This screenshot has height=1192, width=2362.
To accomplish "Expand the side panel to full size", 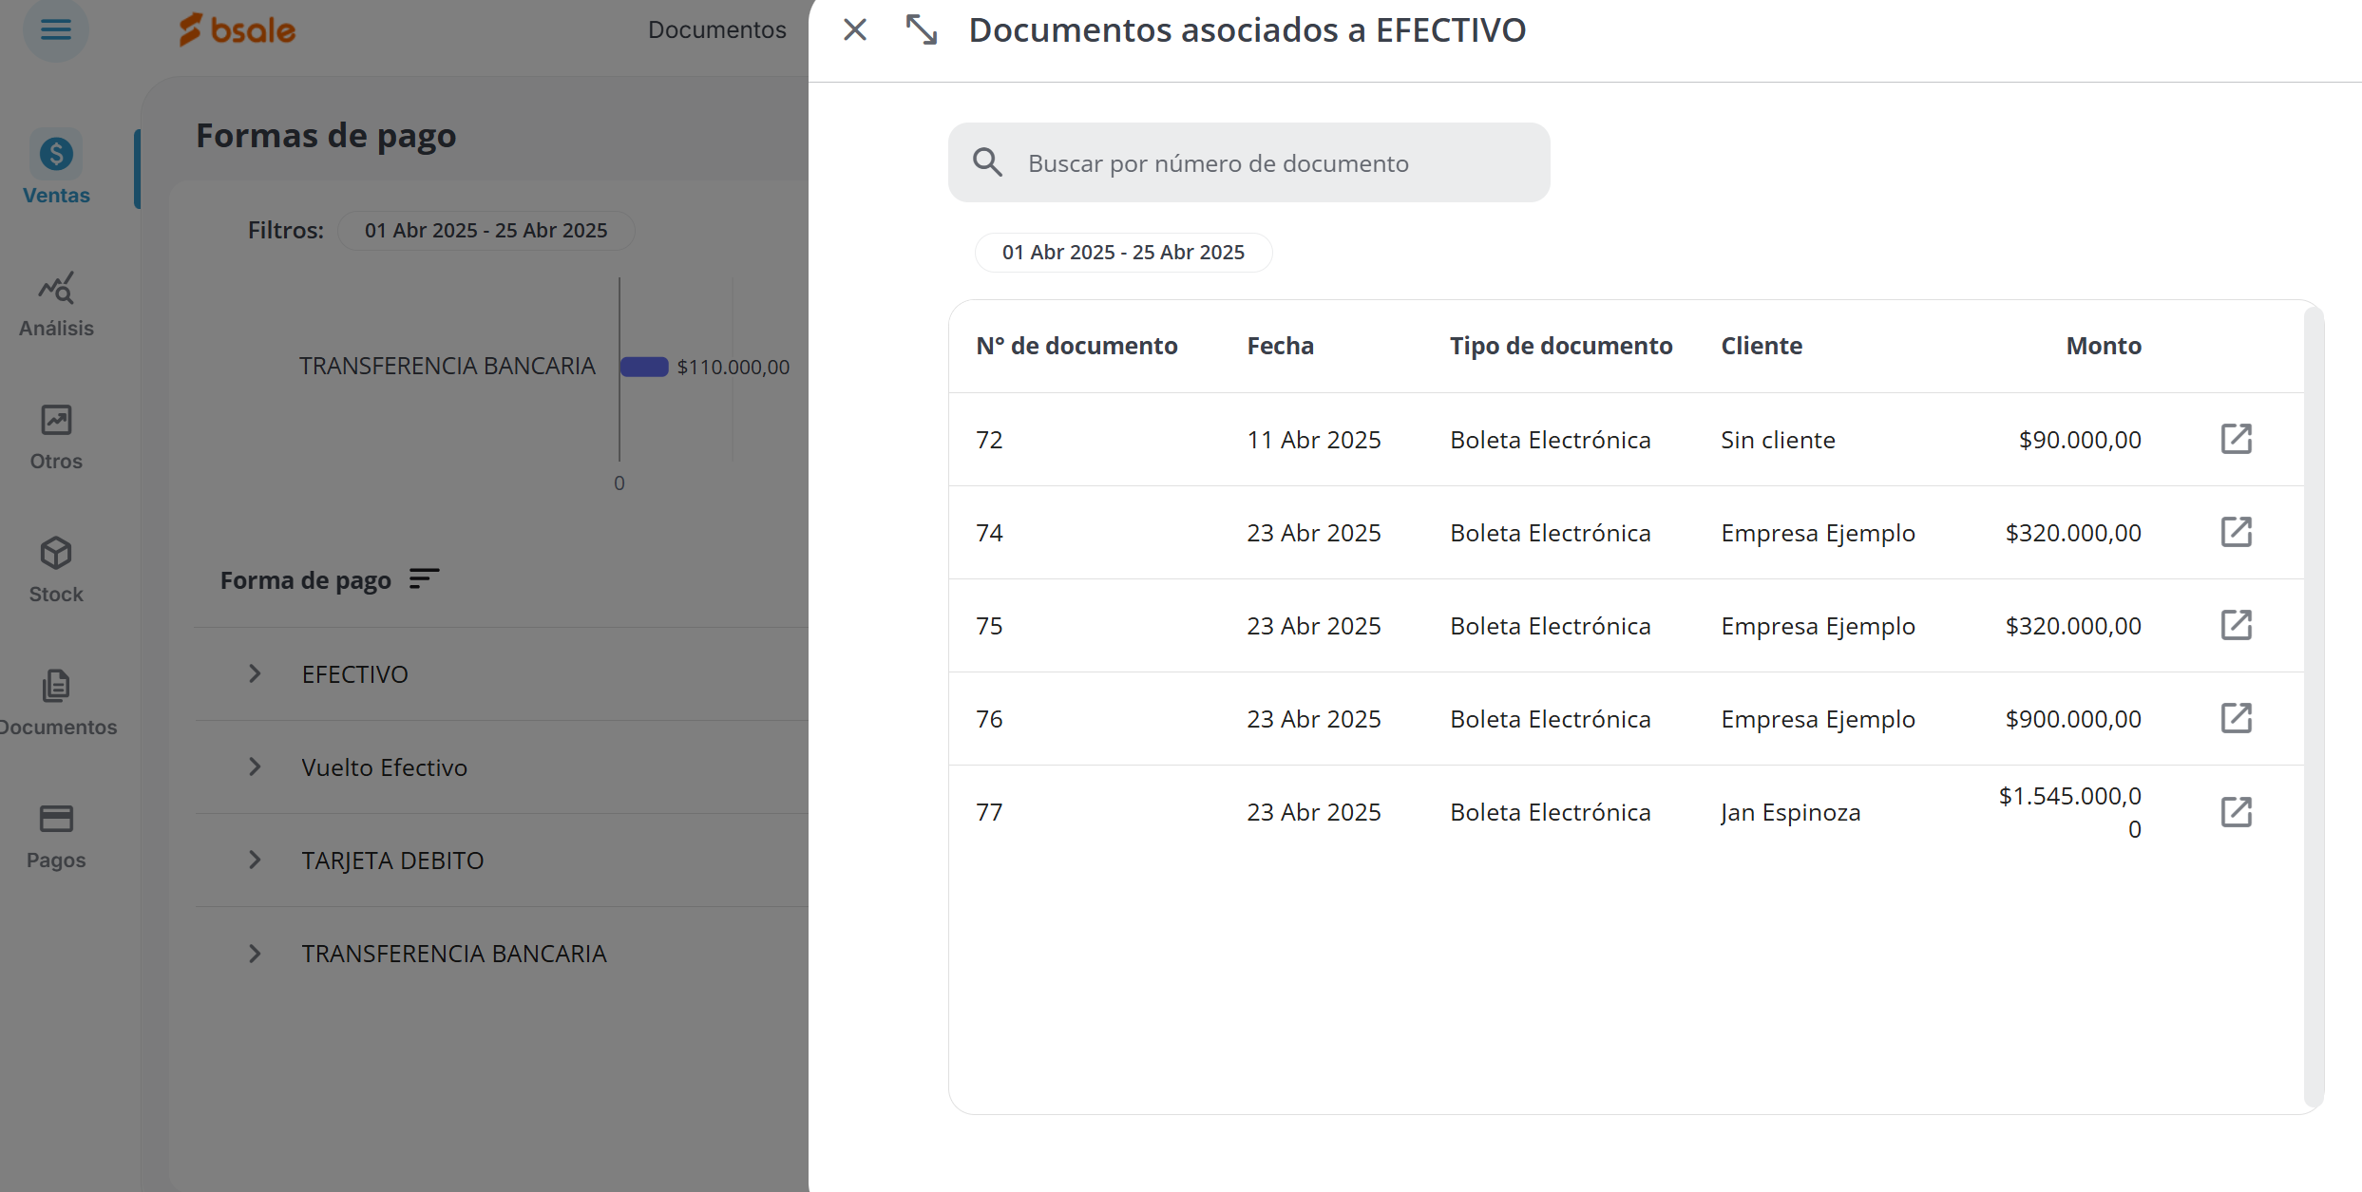I will tap(921, 30).
